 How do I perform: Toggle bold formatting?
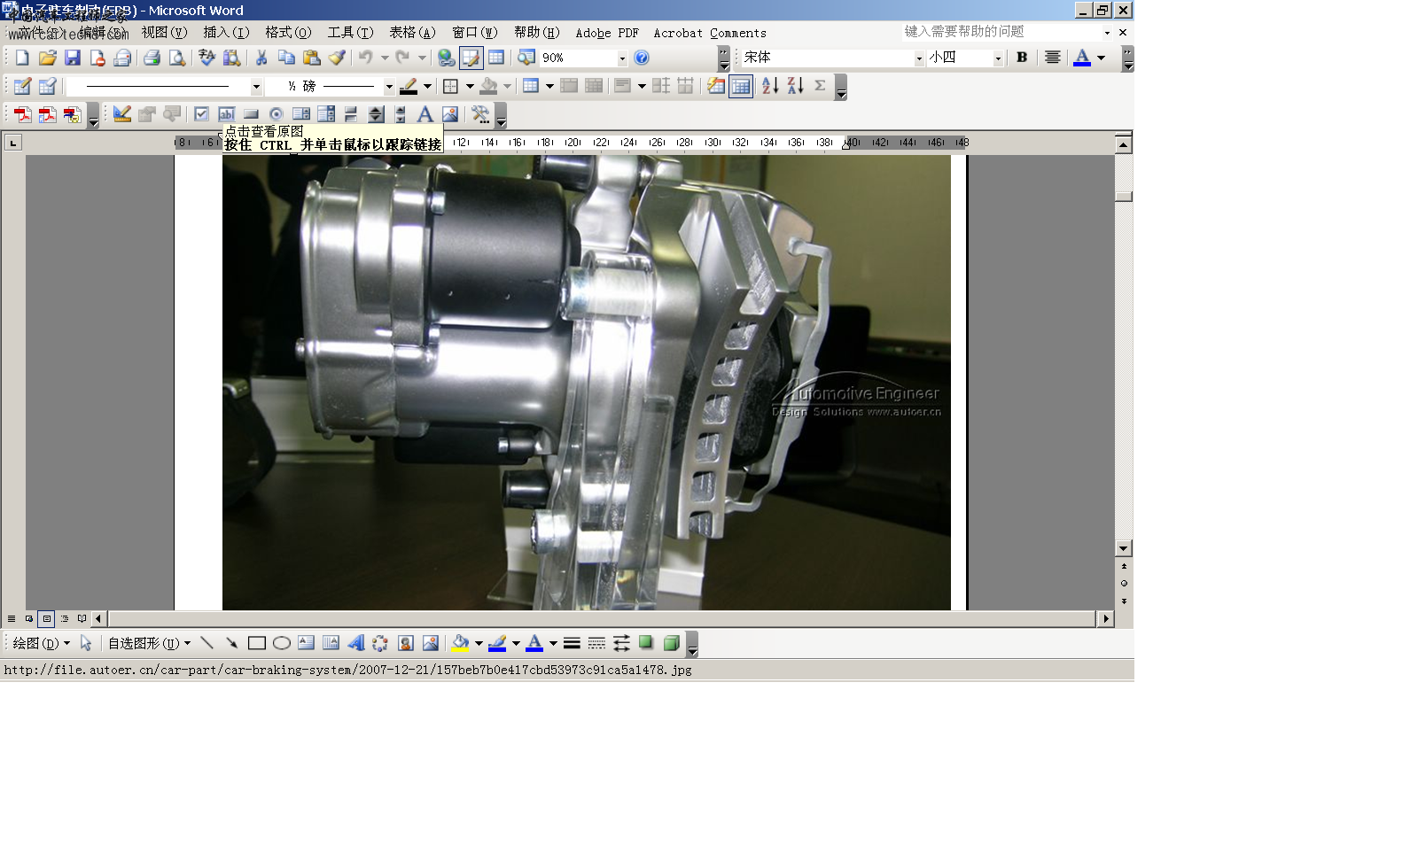pyautogui.click(x=1022, y=58)
